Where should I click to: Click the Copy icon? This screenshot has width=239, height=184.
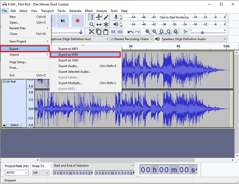tap(99, 31)
